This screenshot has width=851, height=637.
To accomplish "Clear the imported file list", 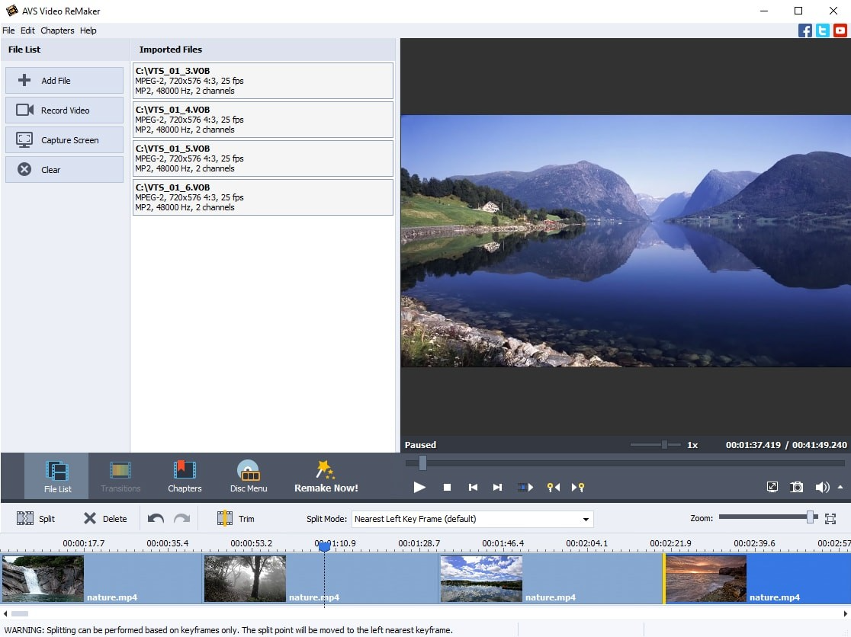I will point(64,169).
